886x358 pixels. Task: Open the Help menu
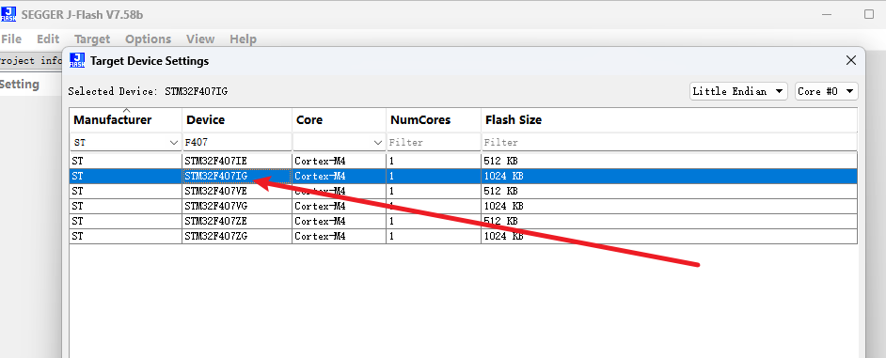point(243,39)
